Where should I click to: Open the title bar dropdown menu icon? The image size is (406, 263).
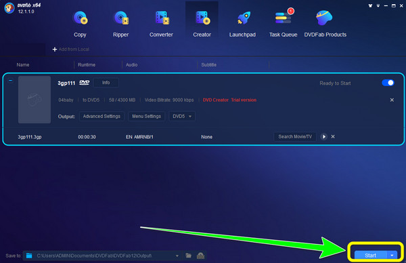[x=378, y=5]
